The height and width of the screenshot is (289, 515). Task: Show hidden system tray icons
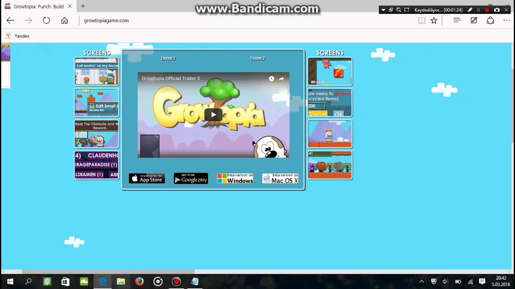click(x=422, y=281)
